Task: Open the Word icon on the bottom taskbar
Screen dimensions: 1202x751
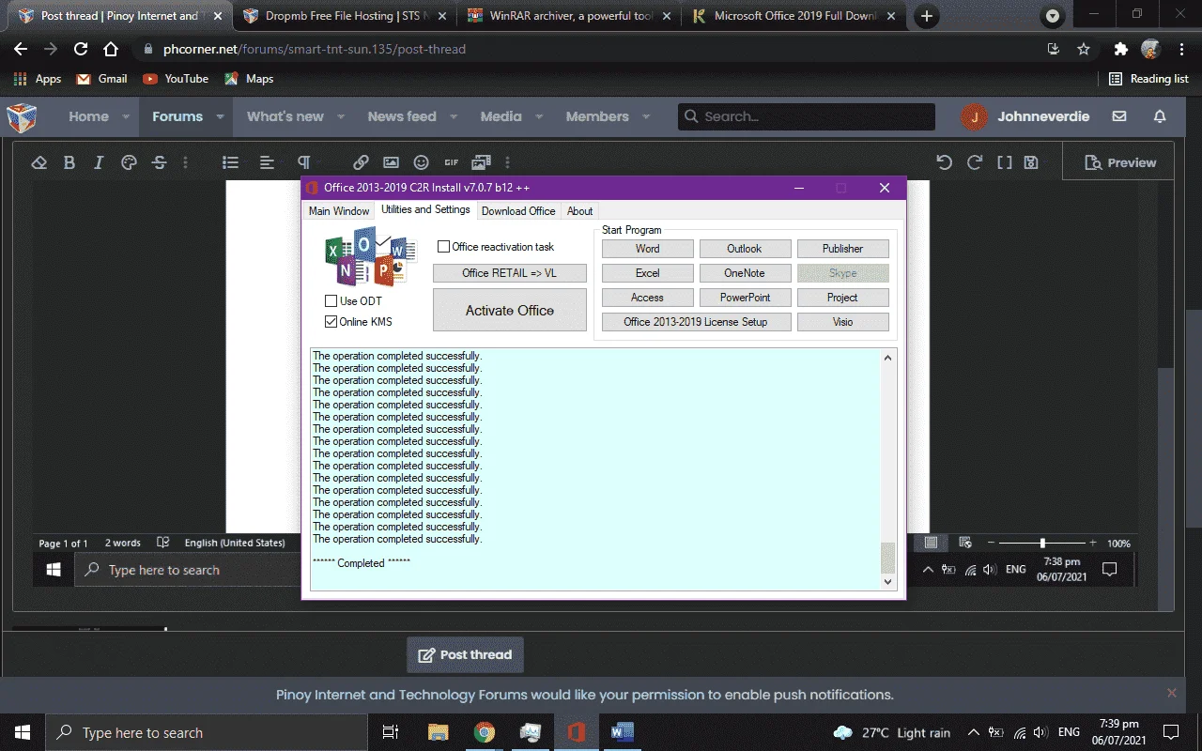Action: coord(623,732)
